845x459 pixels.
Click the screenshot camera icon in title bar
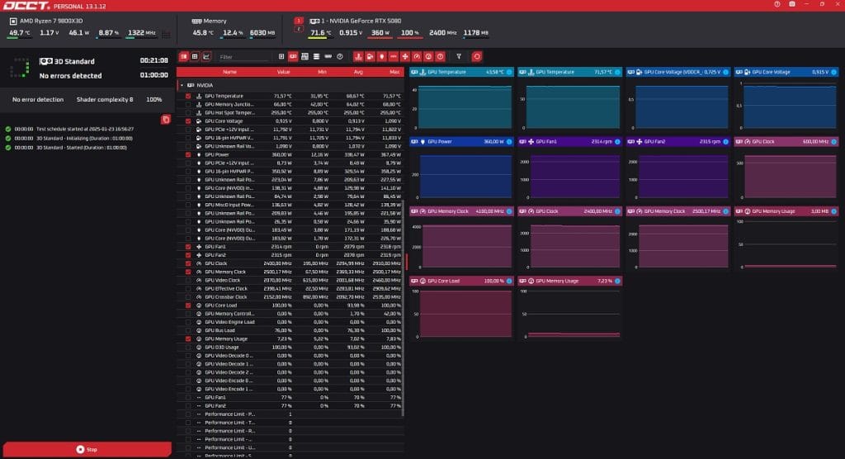click(x=792, y=5)
